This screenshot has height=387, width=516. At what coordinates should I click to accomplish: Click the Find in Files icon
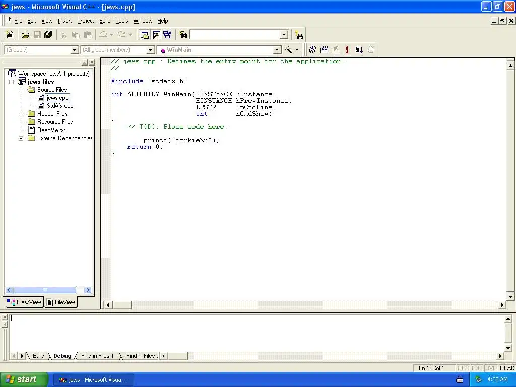(183, 35)
